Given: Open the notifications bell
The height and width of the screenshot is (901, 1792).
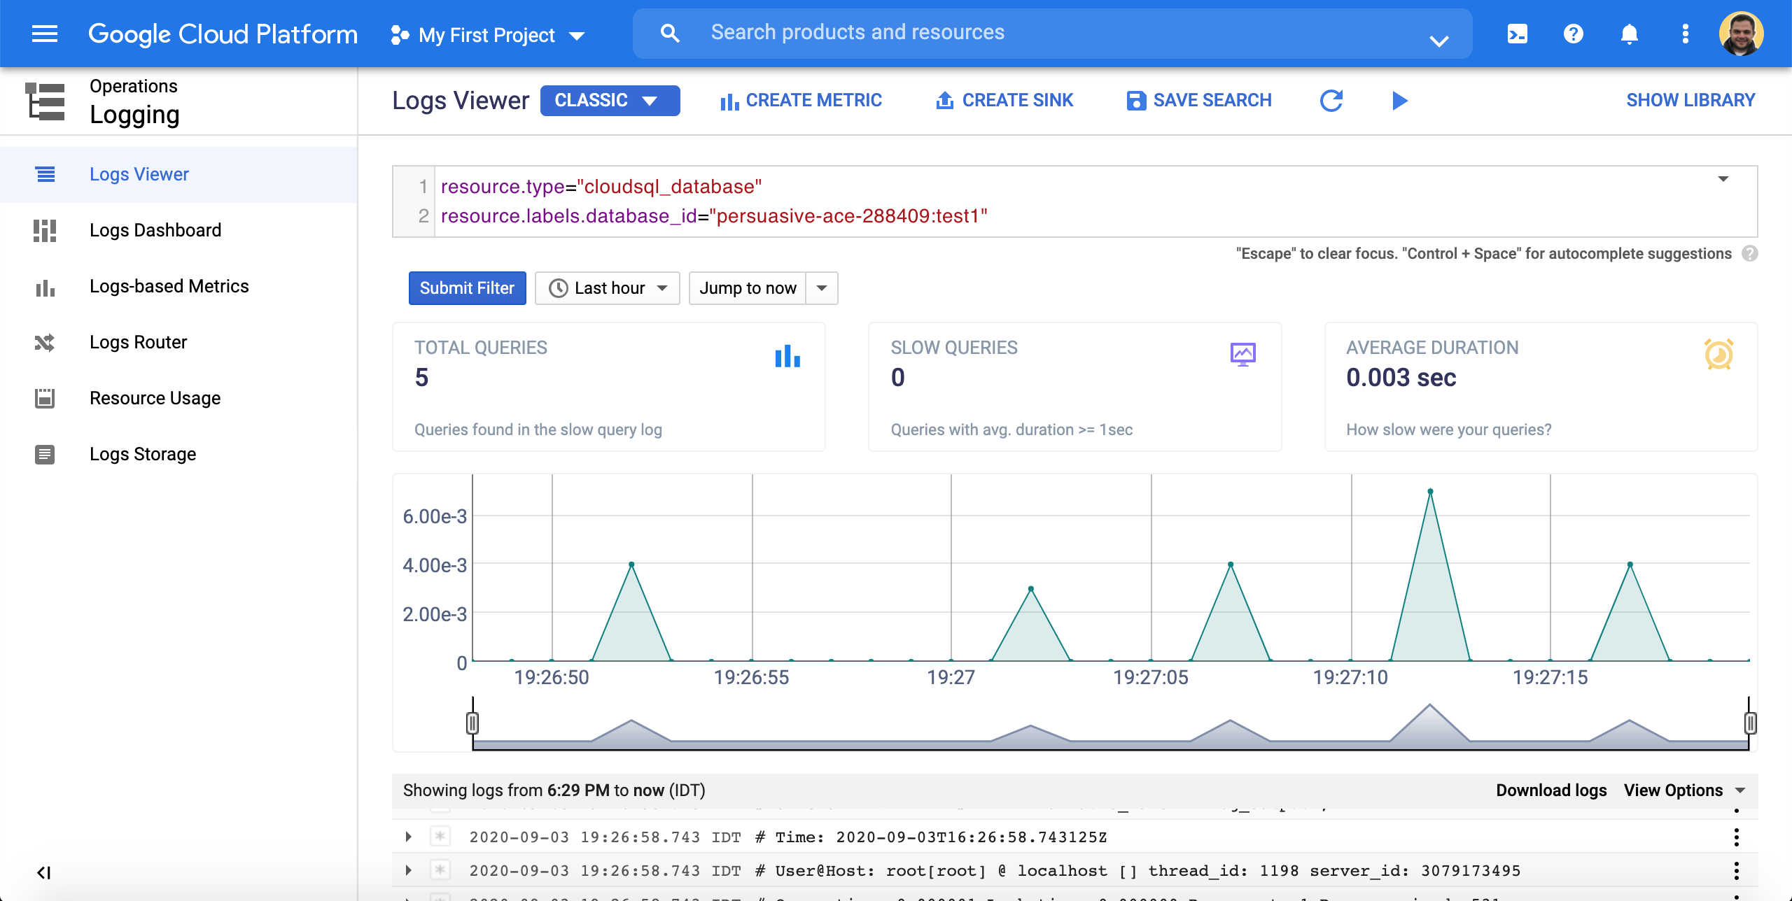Looking at the screenshot, I should [x=1630, y=34].
